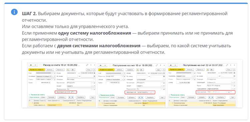The height and width of the screenshot is (122, 250).
Task: Open Провести dropdown in Расход со счета 18
Action: point(60,70)
